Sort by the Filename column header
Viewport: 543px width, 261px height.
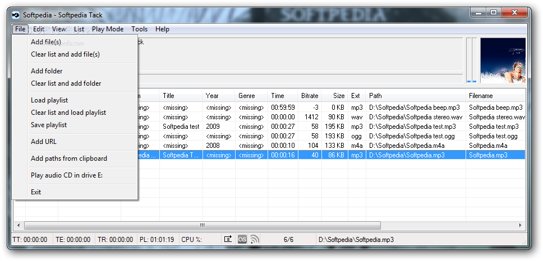coord(495,96)
